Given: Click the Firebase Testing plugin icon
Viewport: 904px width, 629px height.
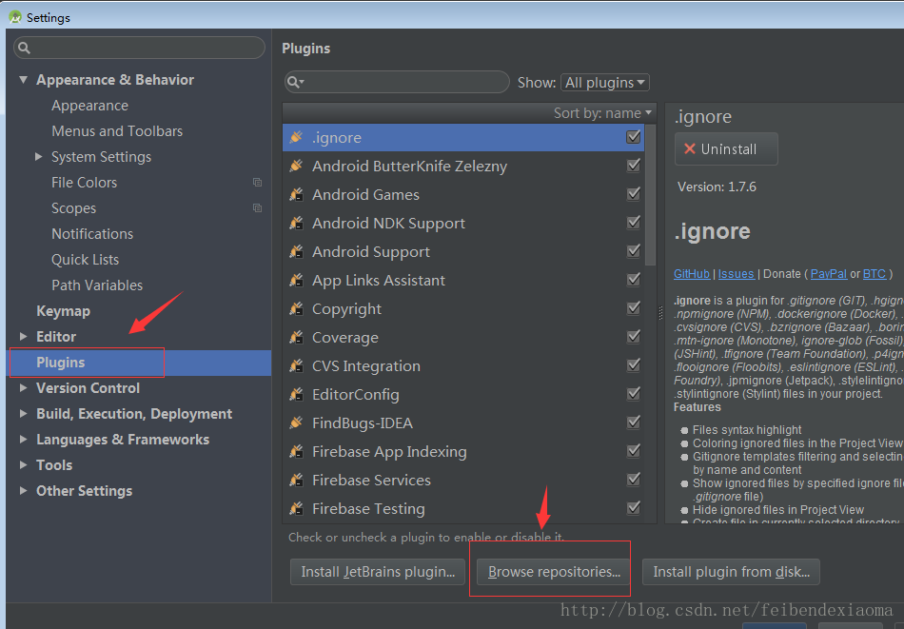Looking at the screenshot, I should pos(296,509).
